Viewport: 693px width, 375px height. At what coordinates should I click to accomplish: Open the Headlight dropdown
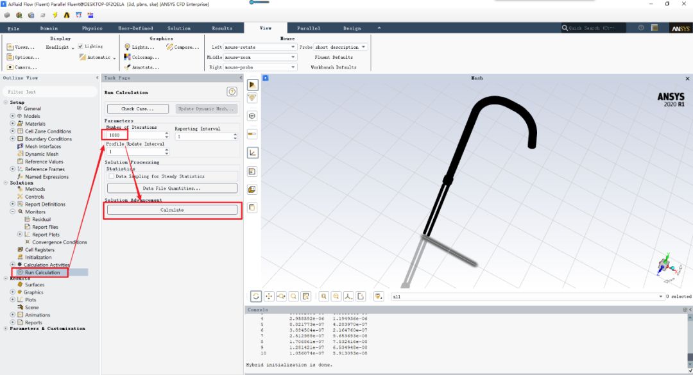60,47
